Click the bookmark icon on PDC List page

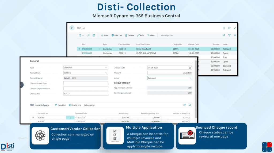pos(224,28)
